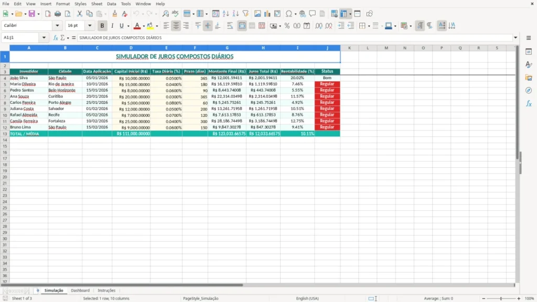Click the Copy icon
Image resolution: width=537 pixels, height=302 pixels.
click(x=89, y=14)
